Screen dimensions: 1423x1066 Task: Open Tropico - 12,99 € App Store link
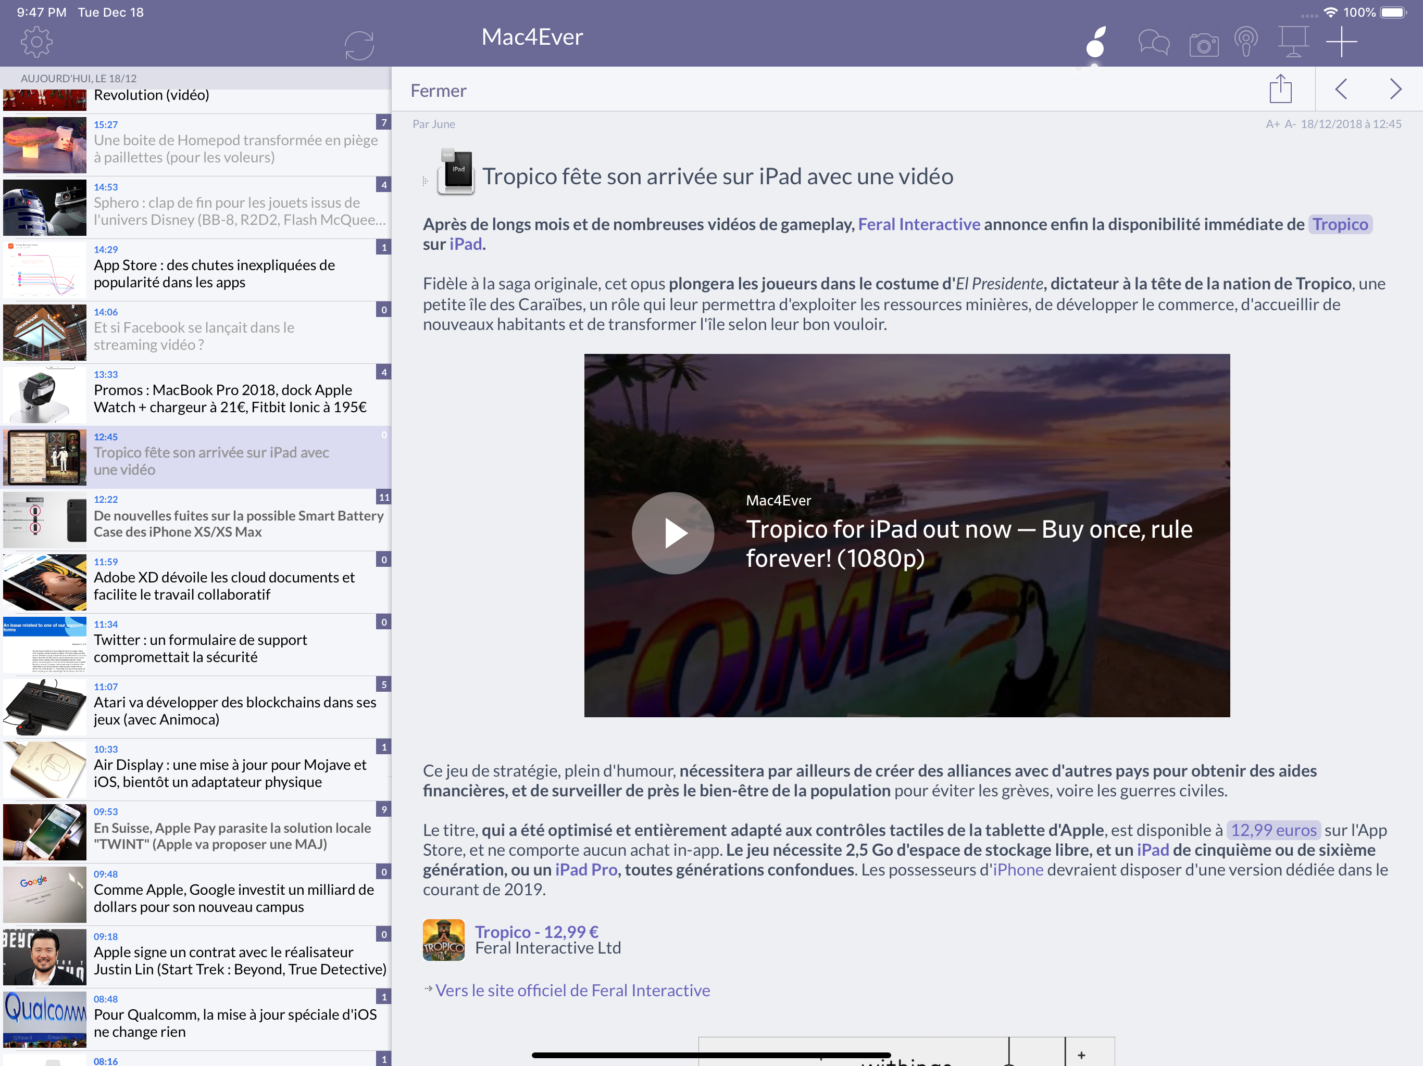tap(536, 931)
